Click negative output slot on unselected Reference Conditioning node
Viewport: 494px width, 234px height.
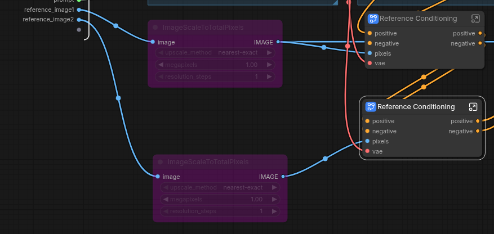480,43
